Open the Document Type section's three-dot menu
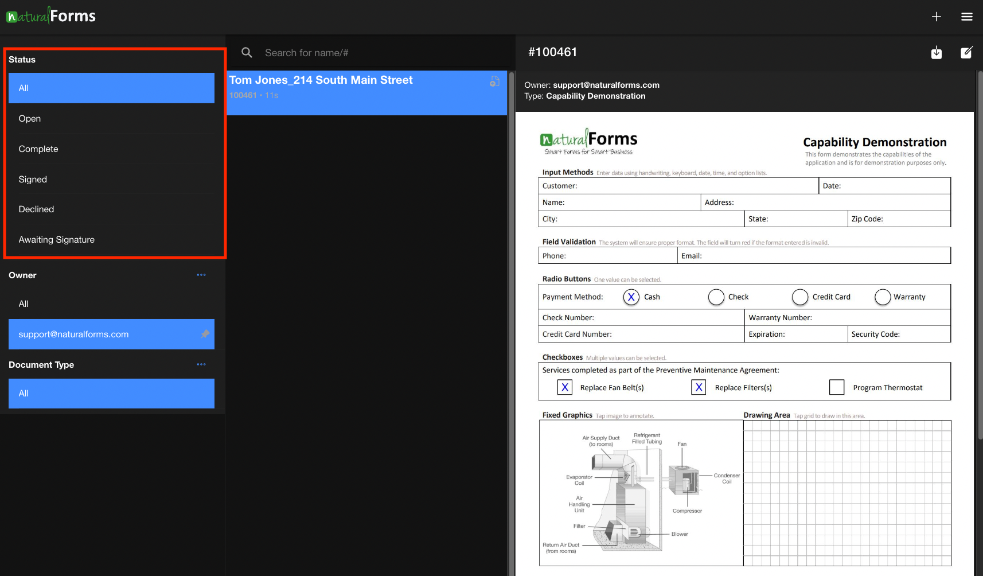The image size is (983, 576). (201, 364)
